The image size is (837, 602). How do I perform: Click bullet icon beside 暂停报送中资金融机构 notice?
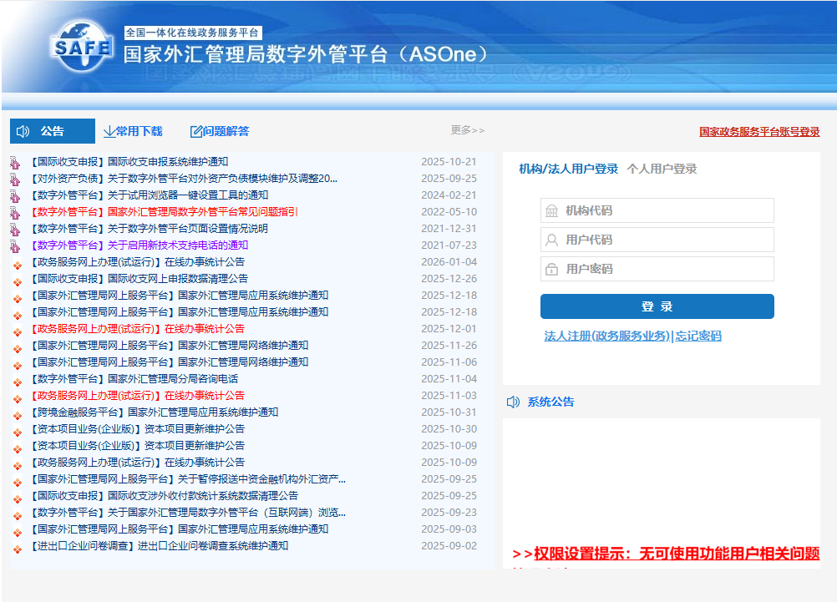pyautogui.click(x=18, y=483)
